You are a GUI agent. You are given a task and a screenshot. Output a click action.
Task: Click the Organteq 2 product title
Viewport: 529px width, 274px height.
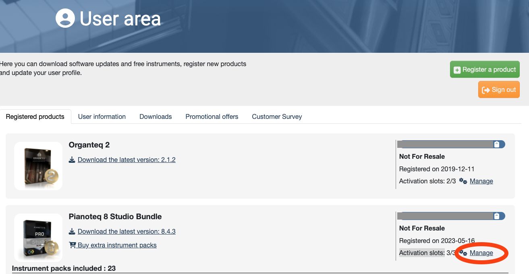click(89, 145)
